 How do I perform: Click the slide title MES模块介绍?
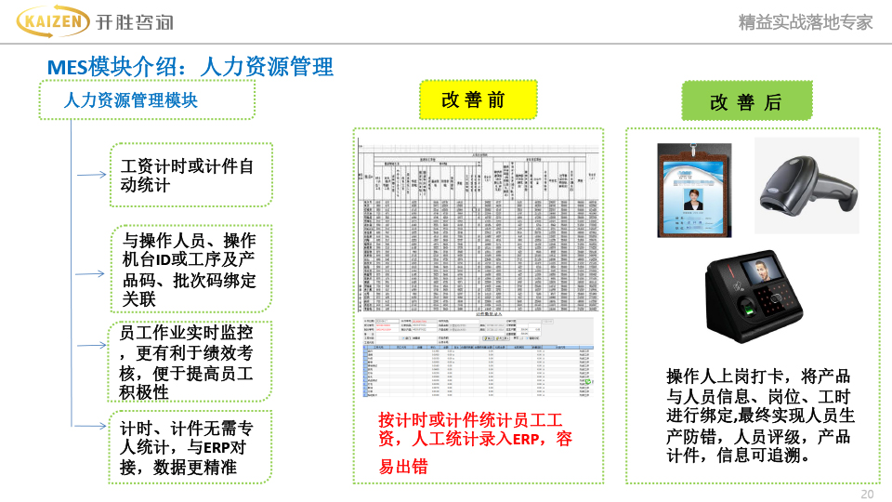pos(190,67)
